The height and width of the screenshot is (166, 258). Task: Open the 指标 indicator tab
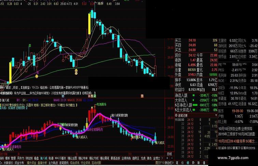(x=2, y=158)
